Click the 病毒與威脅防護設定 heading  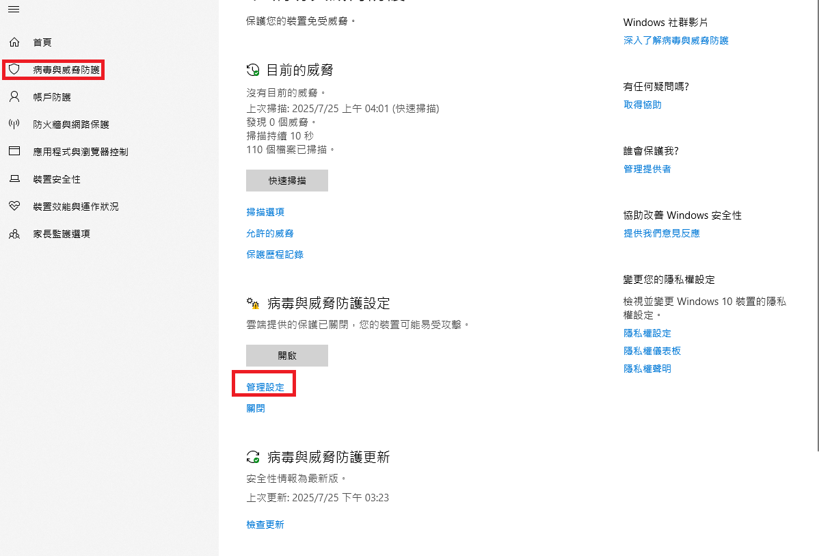(x=329, y=303)
